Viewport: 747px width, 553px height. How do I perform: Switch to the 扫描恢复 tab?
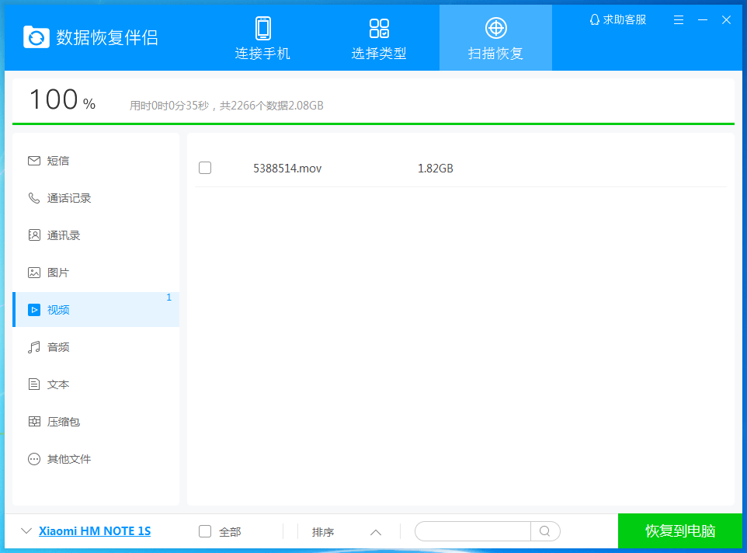(x=495, y=37)
